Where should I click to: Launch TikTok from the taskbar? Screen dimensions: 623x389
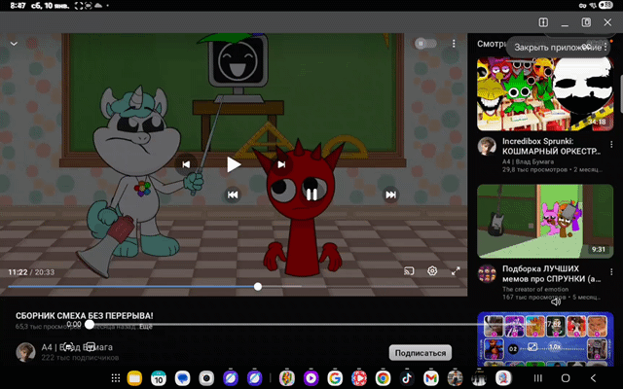[408, 377]
